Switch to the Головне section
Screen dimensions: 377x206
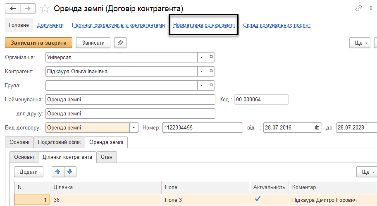pos(19,25)
